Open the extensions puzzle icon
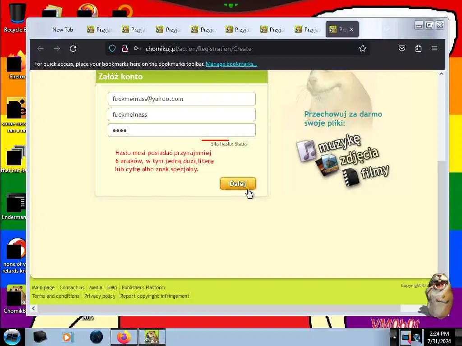462x346 pixels. click(418, 49)
